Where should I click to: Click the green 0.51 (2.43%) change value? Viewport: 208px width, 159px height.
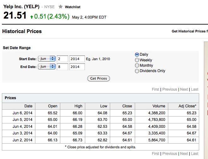tap(52, 17)
